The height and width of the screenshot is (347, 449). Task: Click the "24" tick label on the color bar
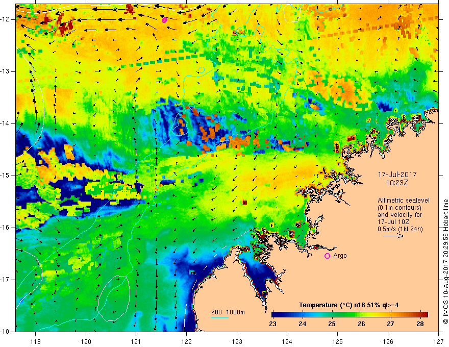click(x=303, y=324)
